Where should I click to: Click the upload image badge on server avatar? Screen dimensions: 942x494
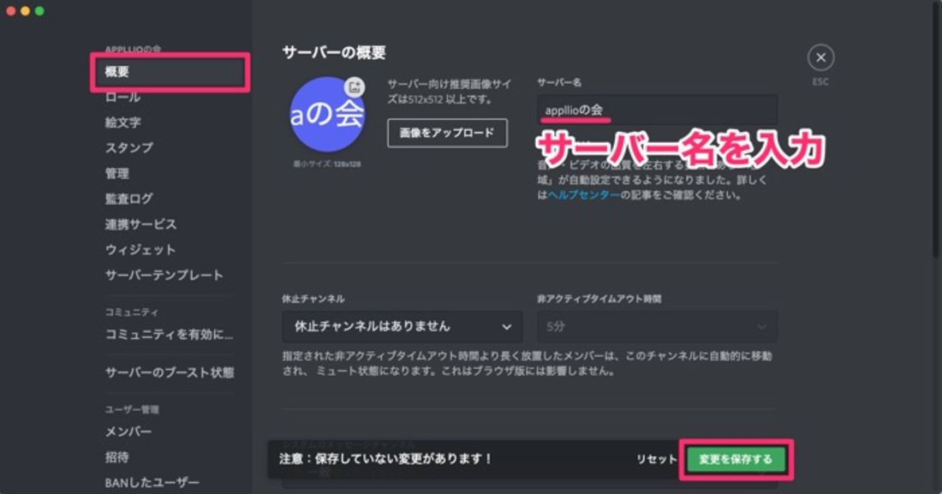point(355,86)
